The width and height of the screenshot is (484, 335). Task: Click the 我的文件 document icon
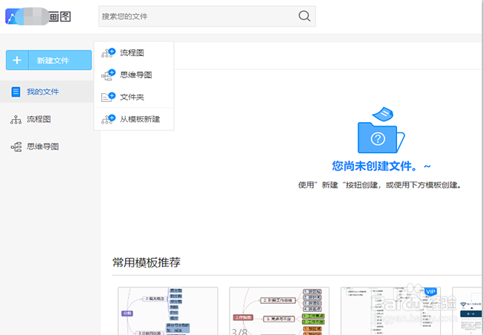[x=16, y=92]
